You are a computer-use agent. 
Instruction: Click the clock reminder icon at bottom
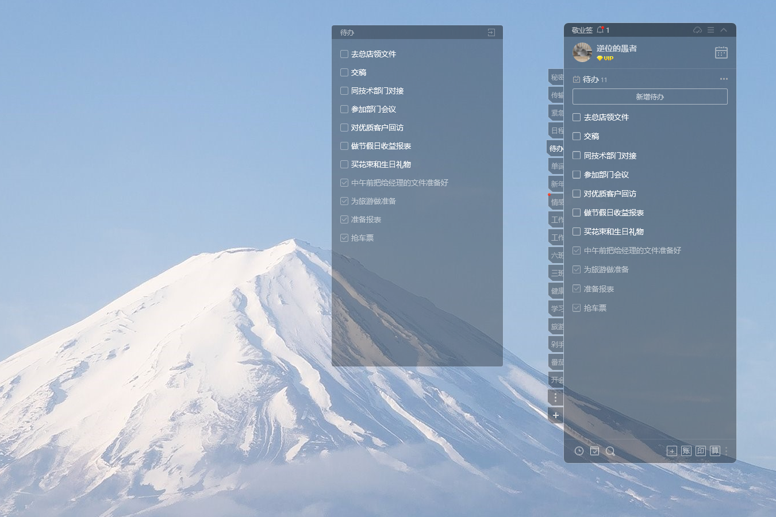[x=579, y=451]
